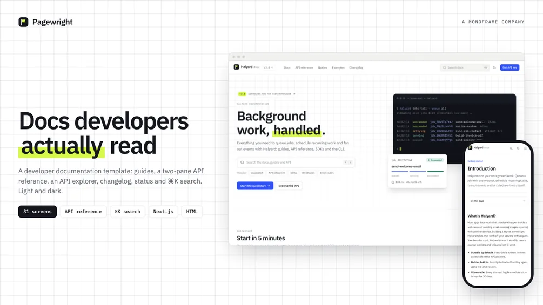543x305 pixels.
Task: Select the Error codes popular chip
Action: (326, 173)
